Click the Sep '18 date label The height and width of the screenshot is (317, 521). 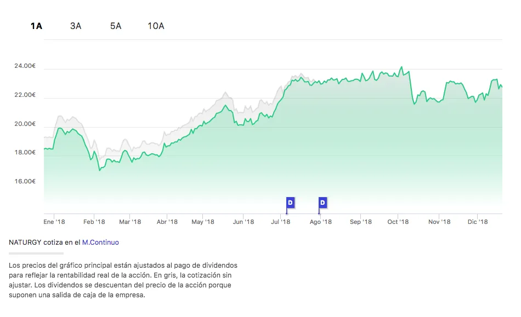[361, 222]
